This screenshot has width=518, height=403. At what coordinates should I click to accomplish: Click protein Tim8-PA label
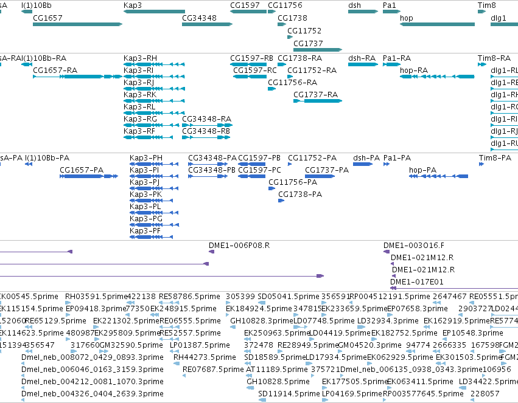pyautogui.click(x=495, y=158)
